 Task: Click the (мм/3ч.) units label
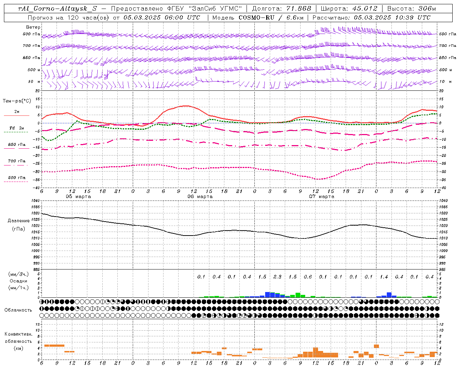[18, 274]
